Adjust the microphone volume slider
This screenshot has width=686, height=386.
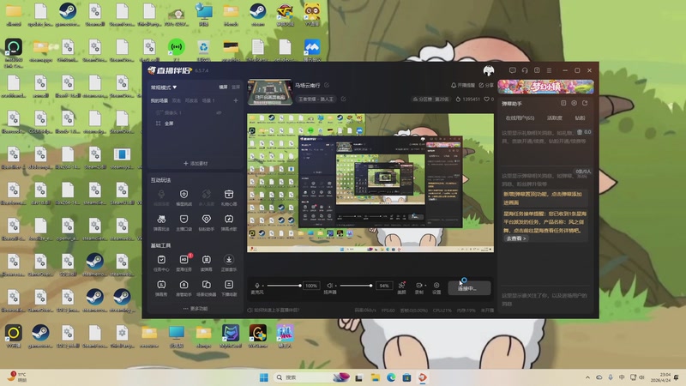(284, 286)
